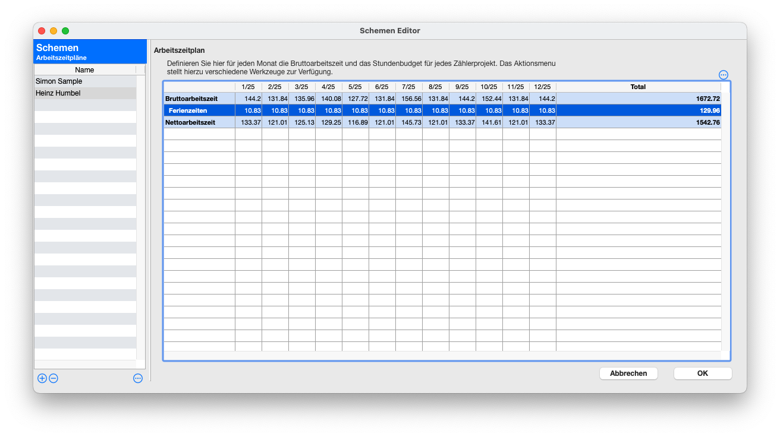780x437 pixels.
Task: Click the OK button
Action: tap(703, 373)
